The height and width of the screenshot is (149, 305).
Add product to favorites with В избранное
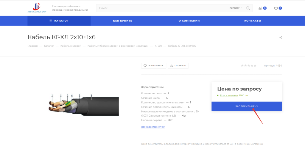154,65
